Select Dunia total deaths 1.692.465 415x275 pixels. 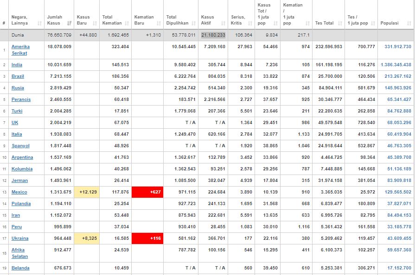click(x=118, y=35)
